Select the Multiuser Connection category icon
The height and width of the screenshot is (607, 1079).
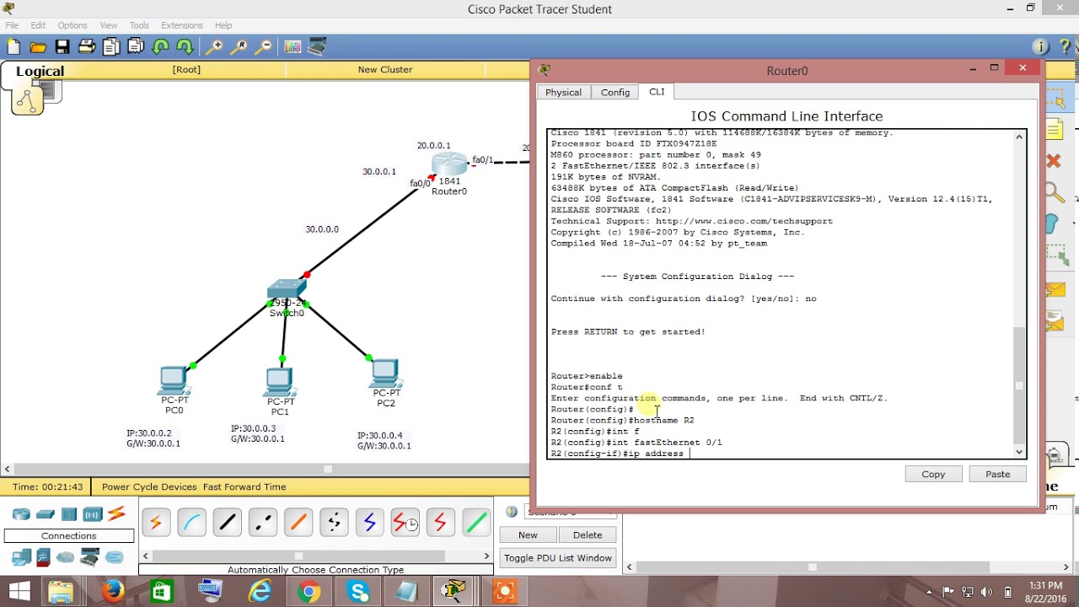click(x=114, y=557)
